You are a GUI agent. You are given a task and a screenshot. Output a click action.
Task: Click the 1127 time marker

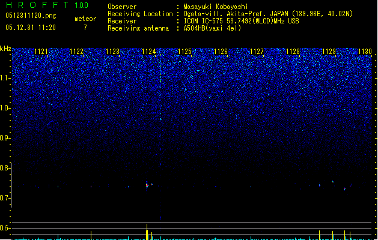(257, 52)
